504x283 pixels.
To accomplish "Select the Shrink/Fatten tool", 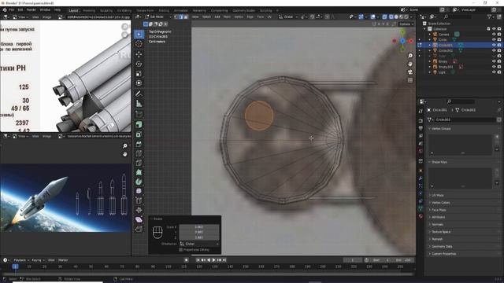I will [139, 210].
